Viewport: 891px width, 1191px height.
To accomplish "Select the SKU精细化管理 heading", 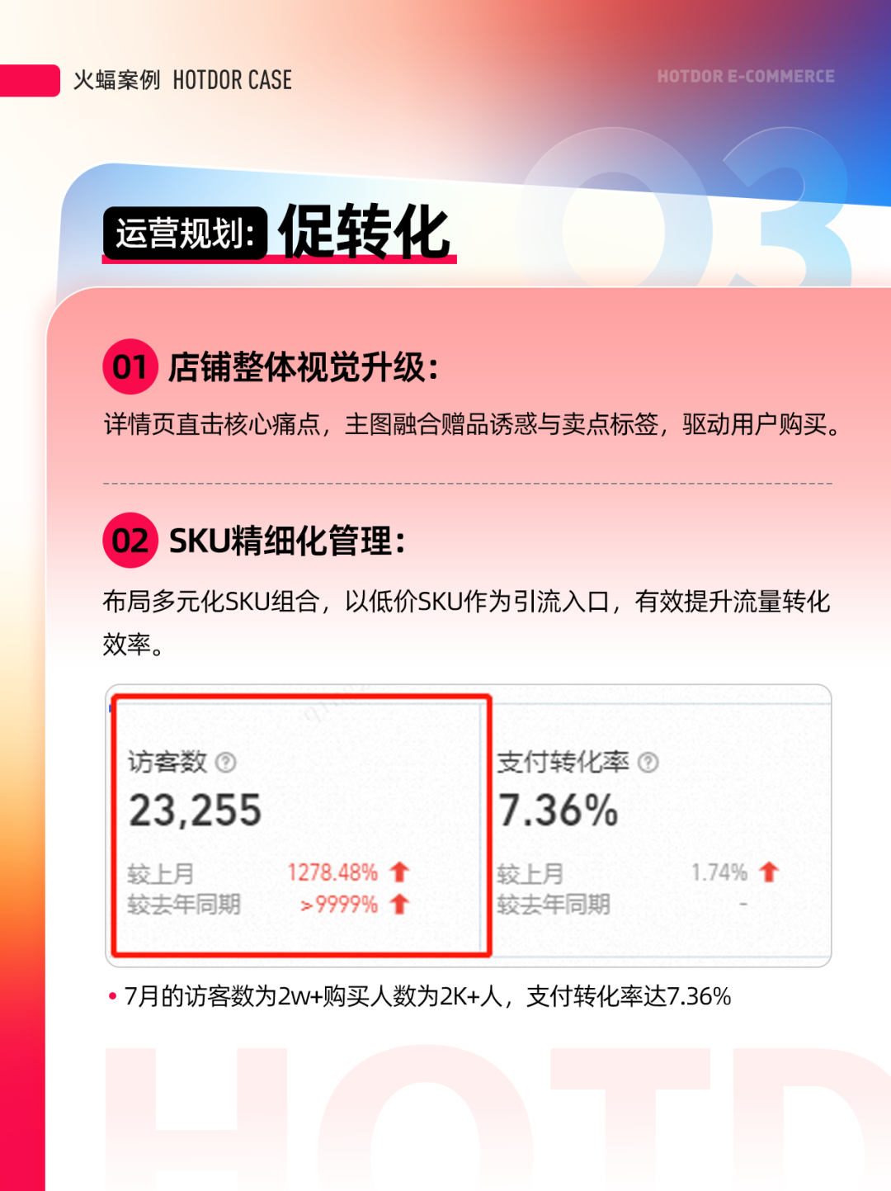I will click(287, 541).
